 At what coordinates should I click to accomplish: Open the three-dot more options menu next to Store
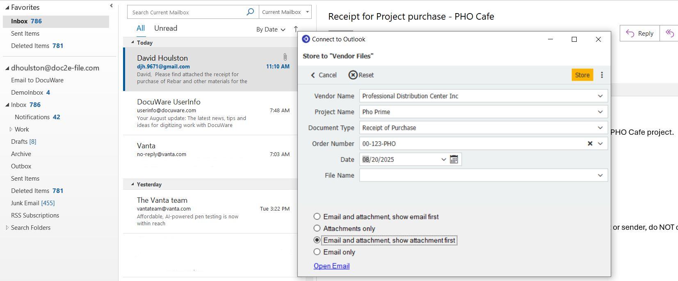click(x=602, y=75)
